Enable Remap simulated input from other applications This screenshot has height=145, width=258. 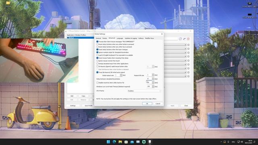pyautogui.click(x=97, y=64)
